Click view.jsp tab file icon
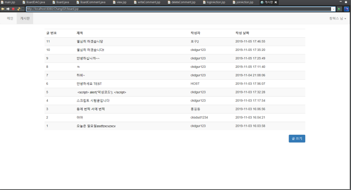 point(114,2)
